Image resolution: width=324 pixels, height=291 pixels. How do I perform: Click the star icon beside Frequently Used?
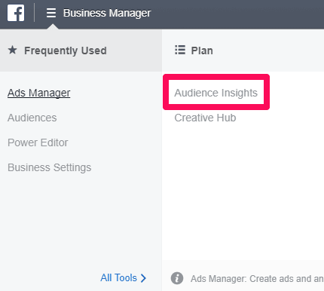click(x=13, y=51)
